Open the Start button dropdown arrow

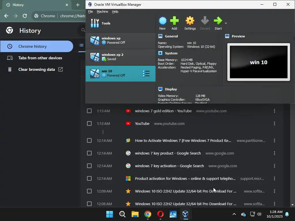tap(226, 23)
